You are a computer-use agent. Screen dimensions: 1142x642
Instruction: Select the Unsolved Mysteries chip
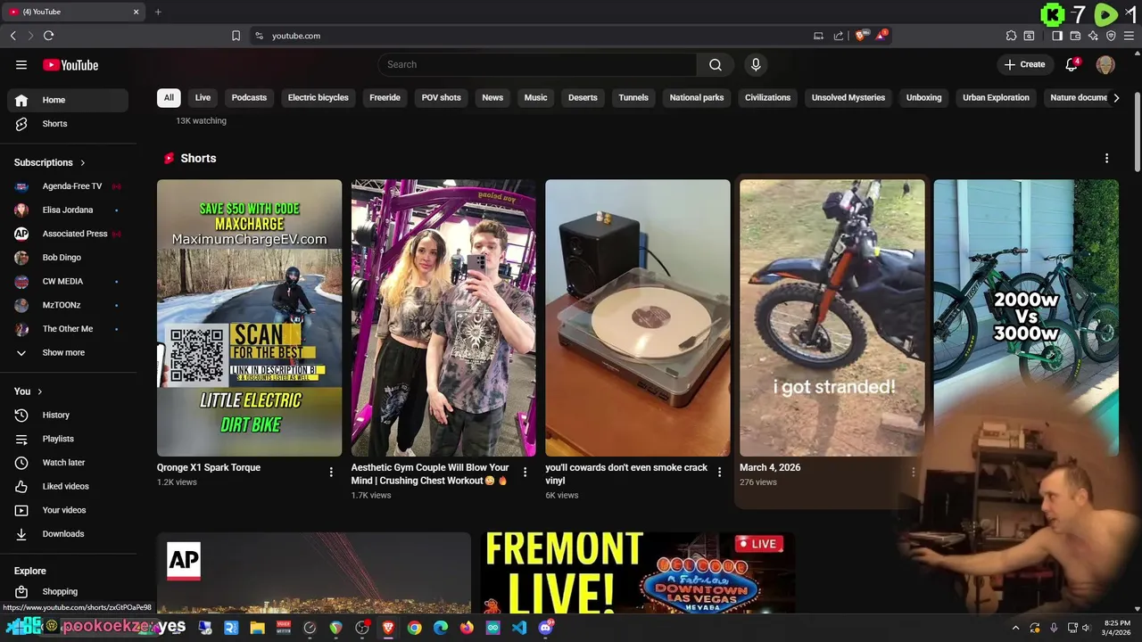tap(848, 97)
